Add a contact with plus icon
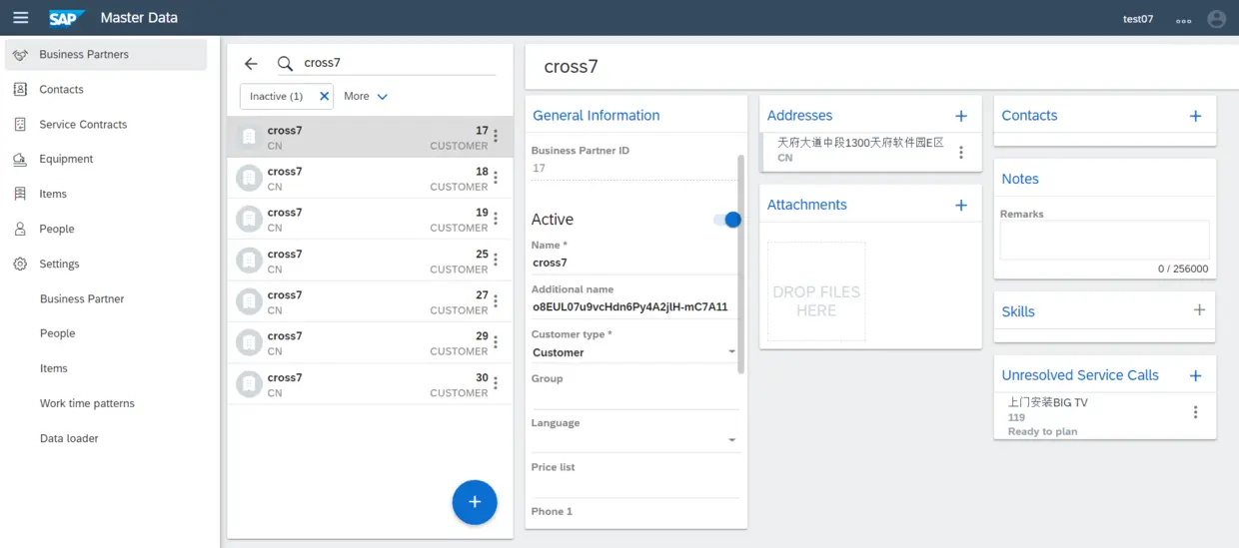The width and height of the screenshot is (1239, 548). 1195,116
